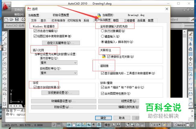Open 目标图形单位 dropdown
196x129 pixels.
58,73
